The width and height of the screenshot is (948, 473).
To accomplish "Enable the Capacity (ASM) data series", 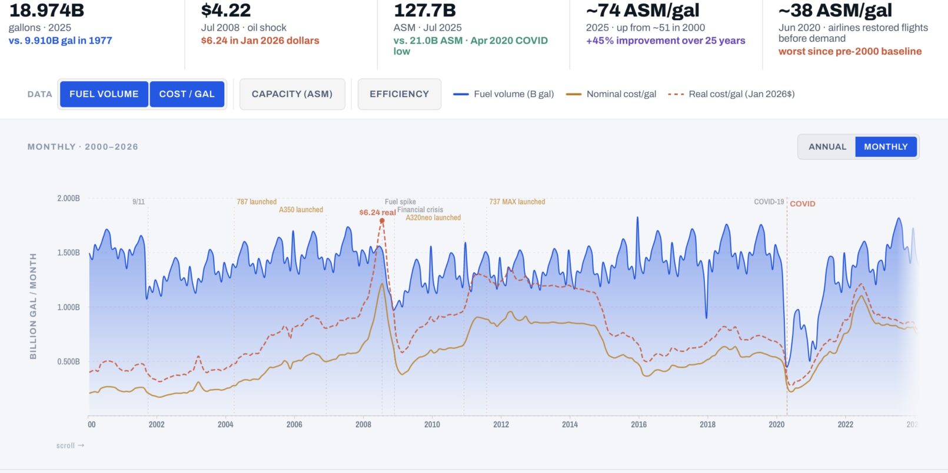I will (x=292, y=94).
